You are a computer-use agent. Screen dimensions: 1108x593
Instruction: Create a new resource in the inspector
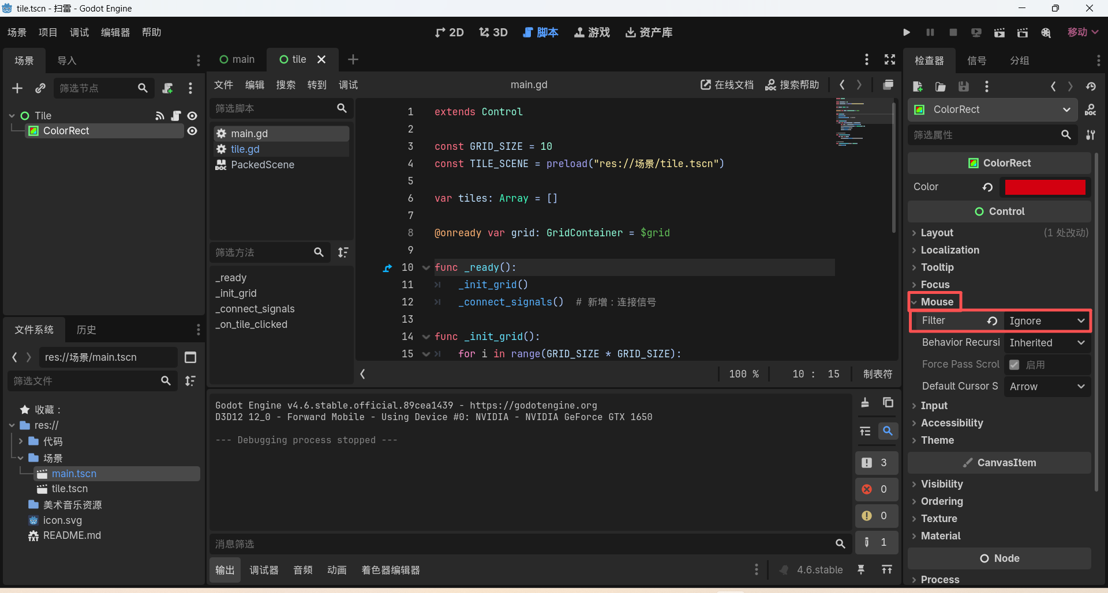tap(918, 86)
